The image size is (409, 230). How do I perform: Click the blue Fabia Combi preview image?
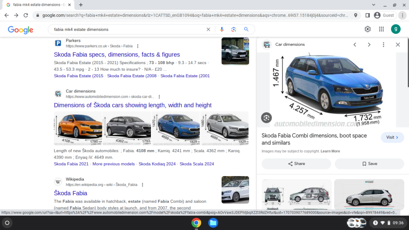(333, 89)
